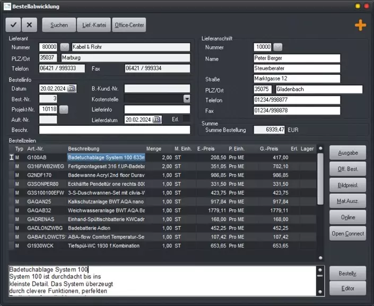The height and width of the screenshot is (306, 374).
Task: Open delivery address lookup next to 10000
Action: (277, 47)
